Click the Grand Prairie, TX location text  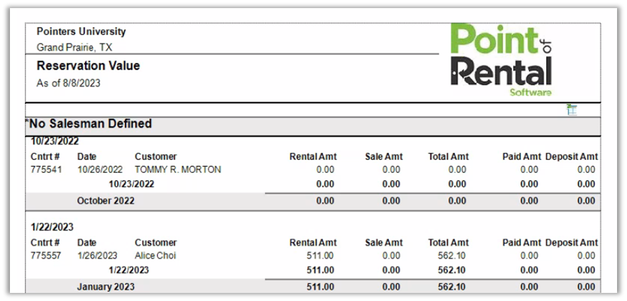[x=74, y=47]
